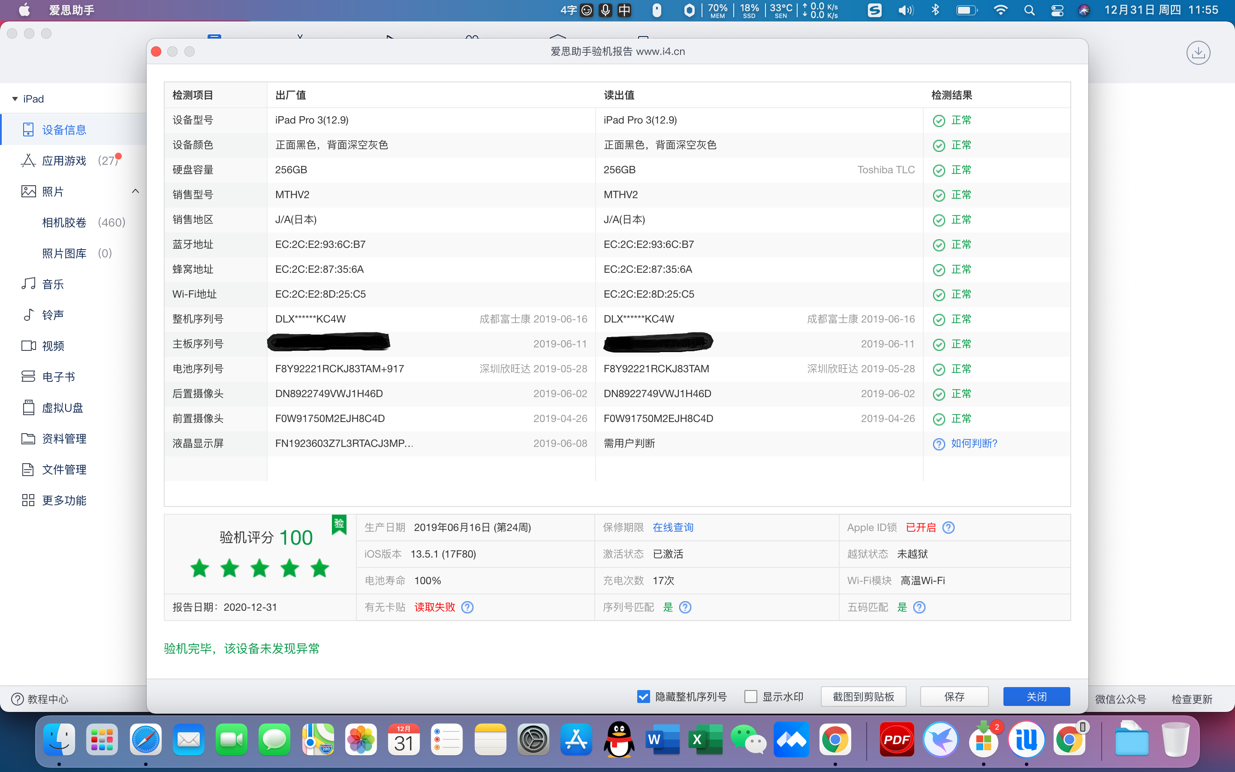Open 应用游戏 section in the sidebar

[73, 161]
